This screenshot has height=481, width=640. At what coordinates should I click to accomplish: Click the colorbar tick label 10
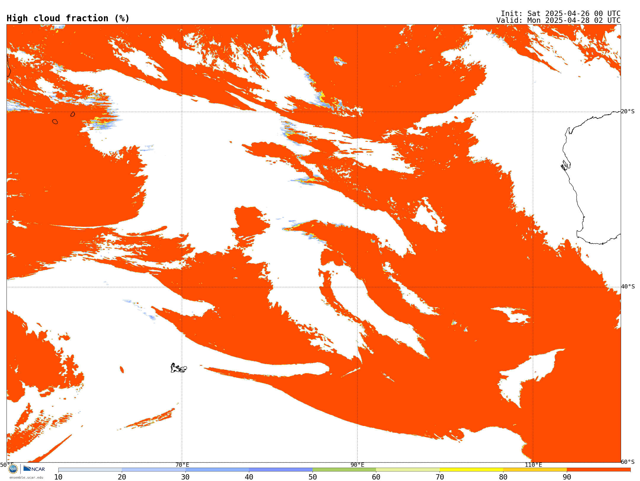58,477
